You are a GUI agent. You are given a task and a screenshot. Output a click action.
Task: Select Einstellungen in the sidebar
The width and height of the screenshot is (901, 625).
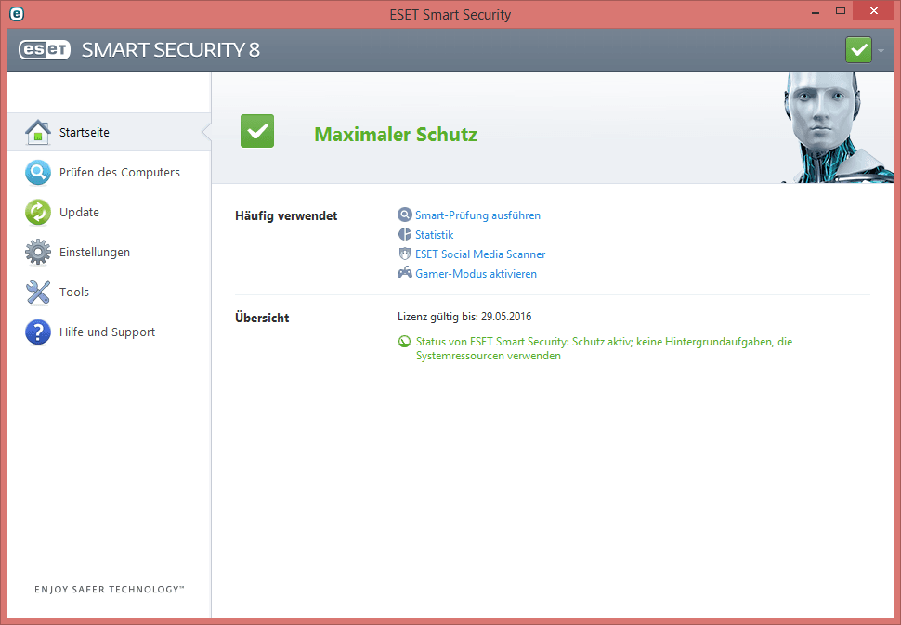coord(95,253)
